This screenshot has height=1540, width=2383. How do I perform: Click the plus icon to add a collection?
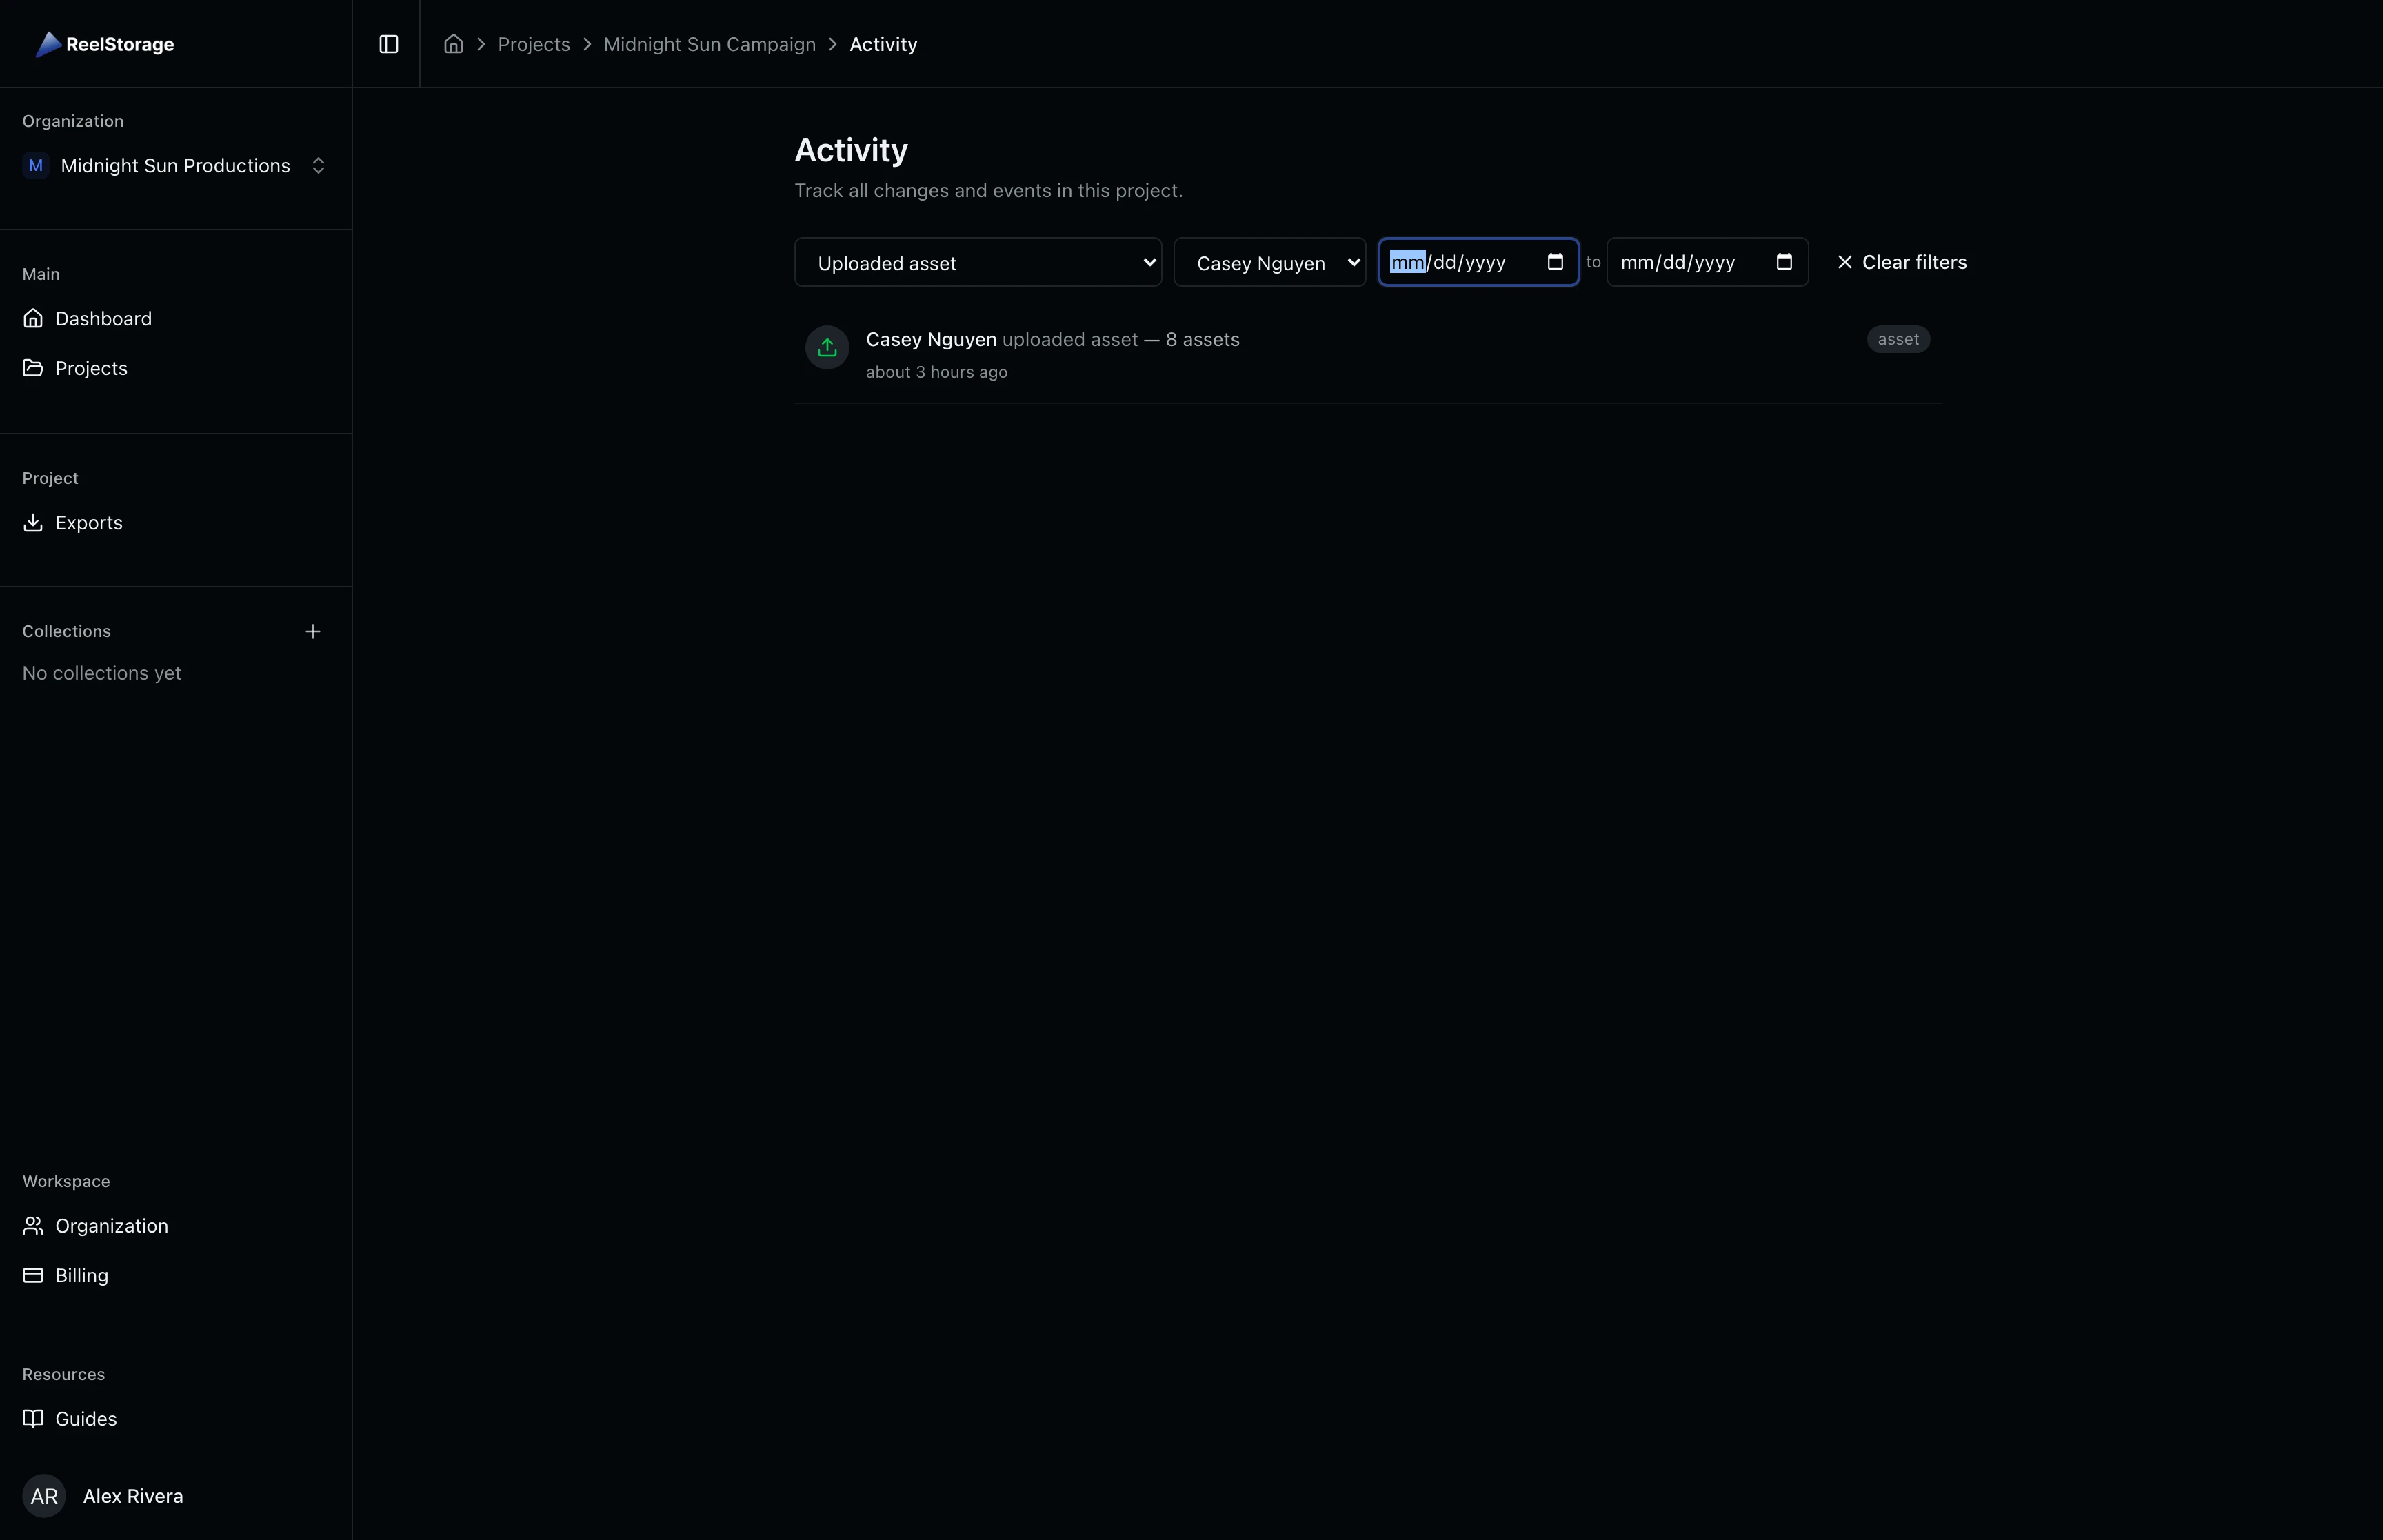click(x=313, y=631)
